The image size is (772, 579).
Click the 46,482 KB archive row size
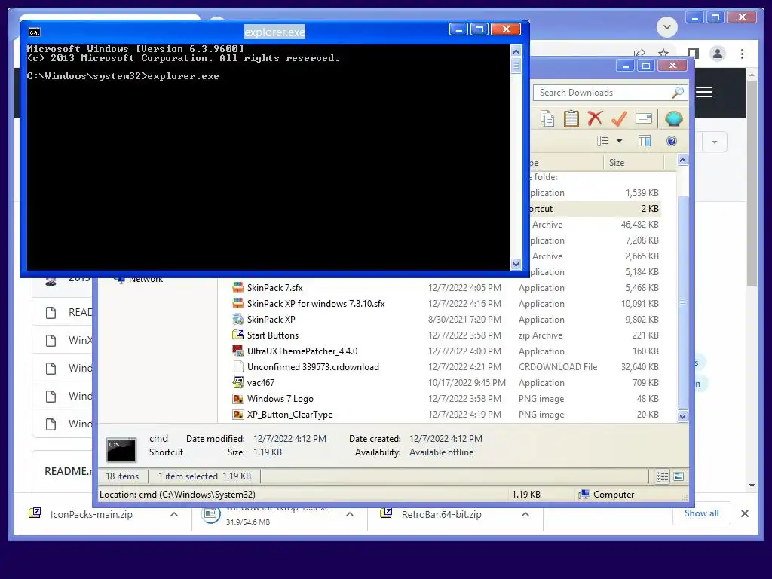point(639,225)
